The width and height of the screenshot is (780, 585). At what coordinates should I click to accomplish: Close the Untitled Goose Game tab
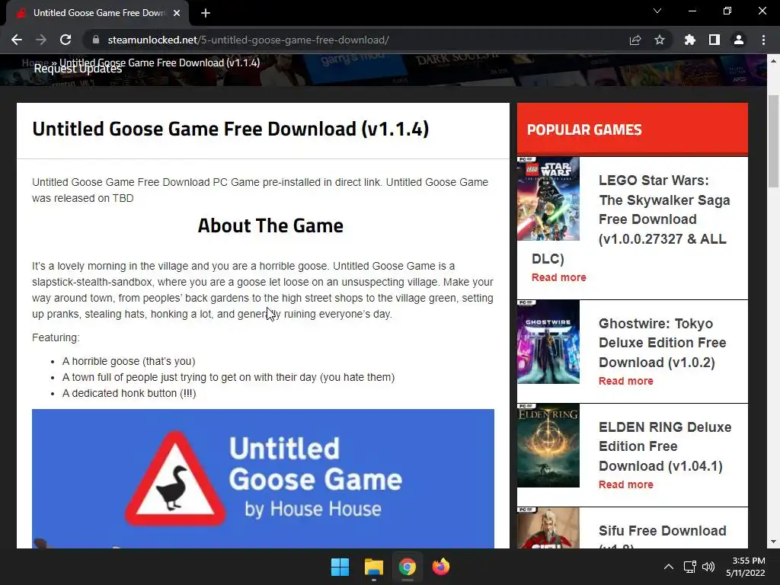pyautogui.click(x=177, y=13)
